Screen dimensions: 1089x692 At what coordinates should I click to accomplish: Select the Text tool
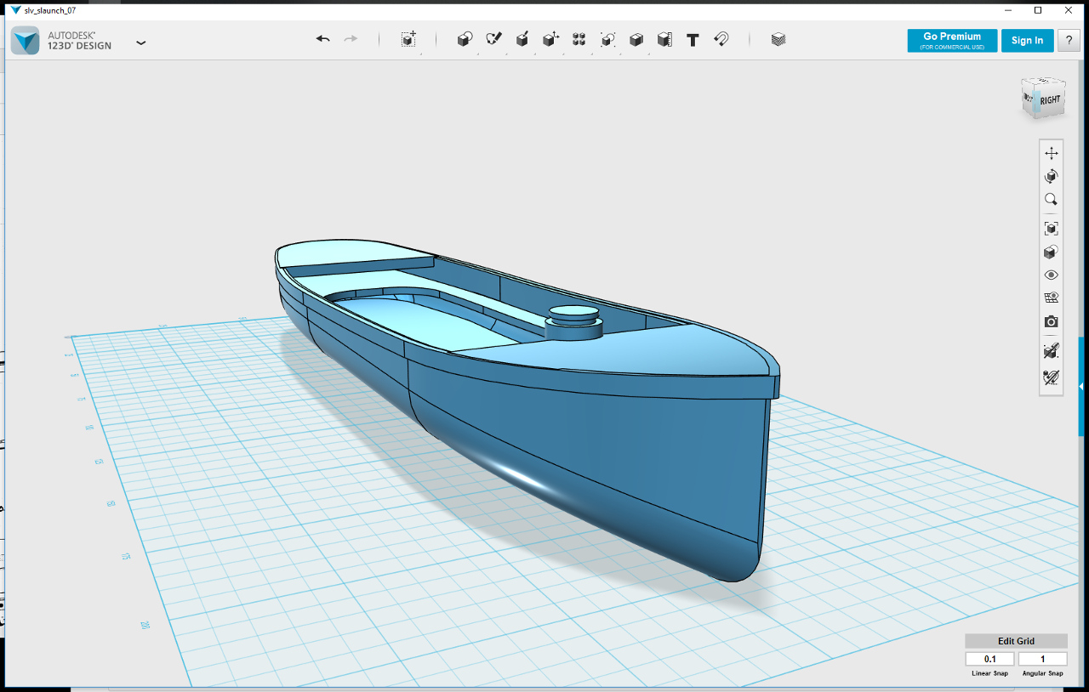[x=693, y=39]
